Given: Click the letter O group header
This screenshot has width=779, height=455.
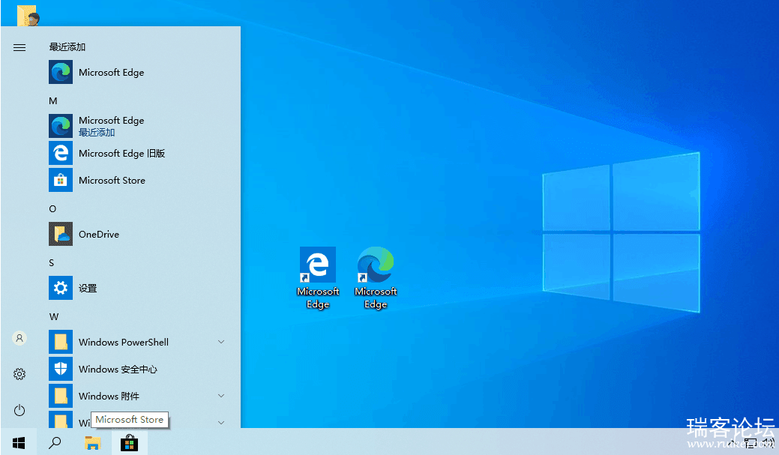Looking at the screenshot, I should tap(52, 208).
